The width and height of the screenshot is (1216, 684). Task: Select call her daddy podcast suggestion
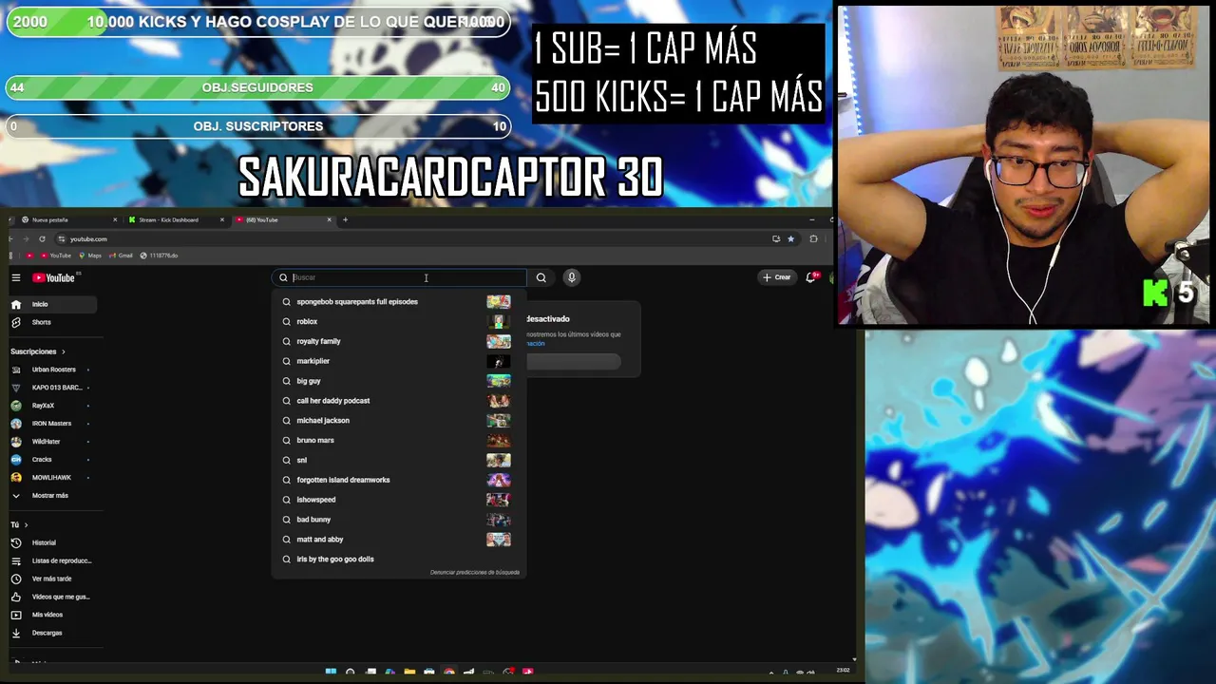pyautogui.click(x=398, y=401)
